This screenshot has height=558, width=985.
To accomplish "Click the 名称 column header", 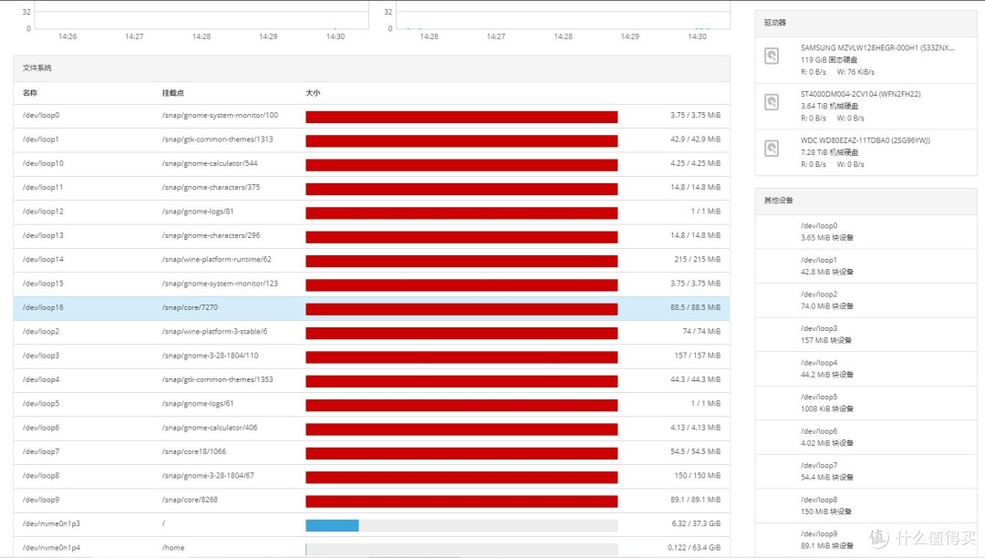I will click(30, 93).
